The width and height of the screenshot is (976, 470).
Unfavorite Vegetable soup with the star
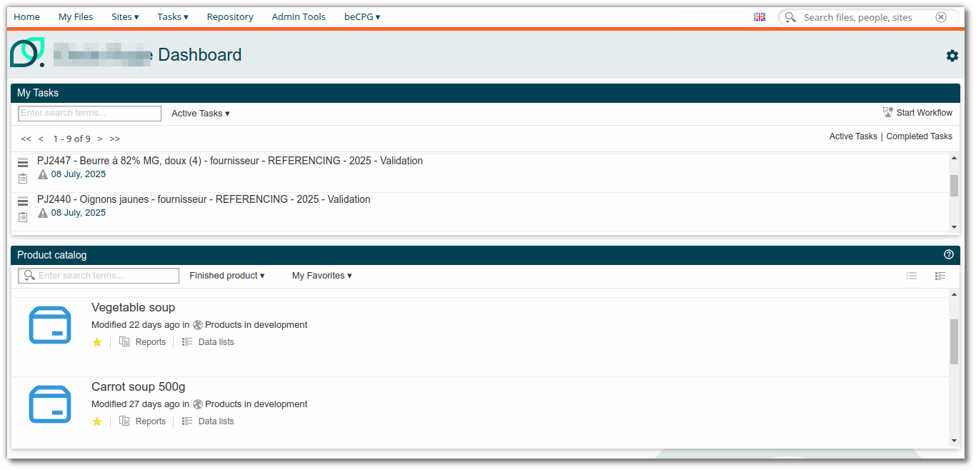tap(97, 342)
